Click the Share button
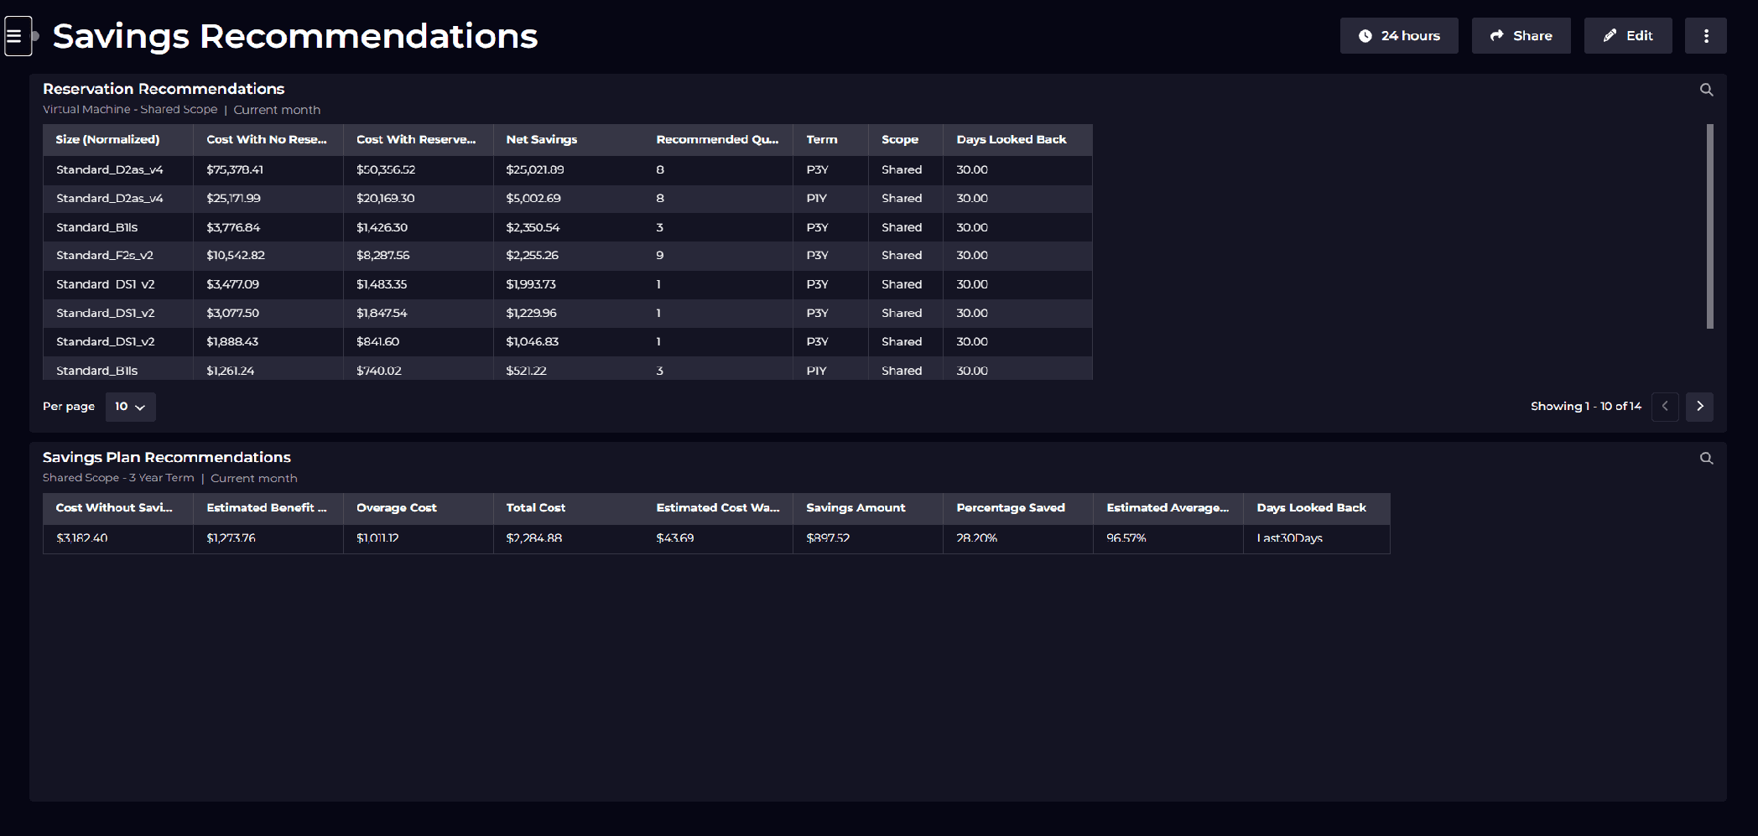This screenshot has width=1758, height=836. pyautogui.click(x=1521, y=35)
